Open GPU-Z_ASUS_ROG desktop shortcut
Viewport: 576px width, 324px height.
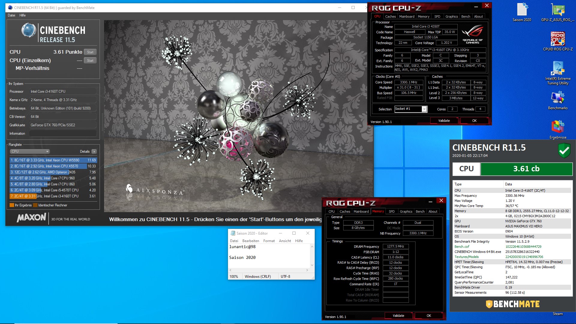(558, 12)
